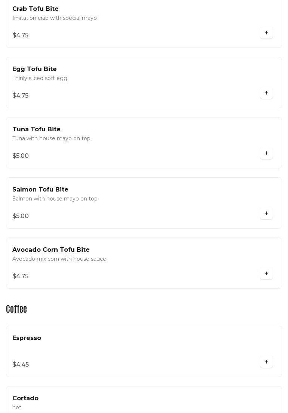Add Espresso with the plus icon
Viewport: 288px width, 413px height.
point(266,362)
